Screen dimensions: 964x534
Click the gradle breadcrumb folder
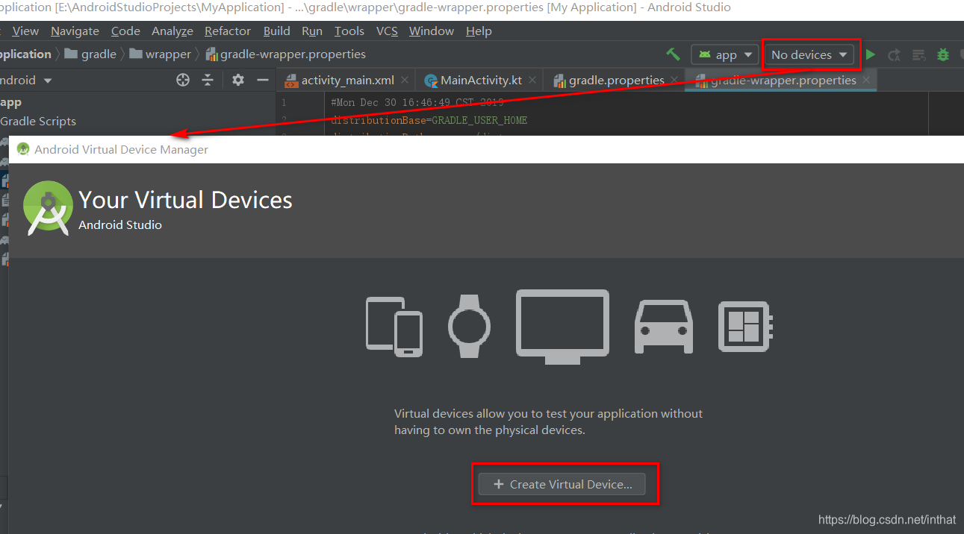tap(90, 54)
